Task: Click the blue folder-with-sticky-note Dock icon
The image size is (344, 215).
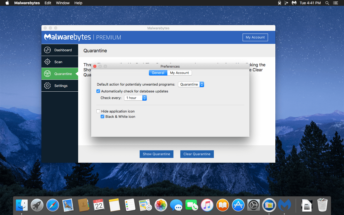Action: pos(269,205)
